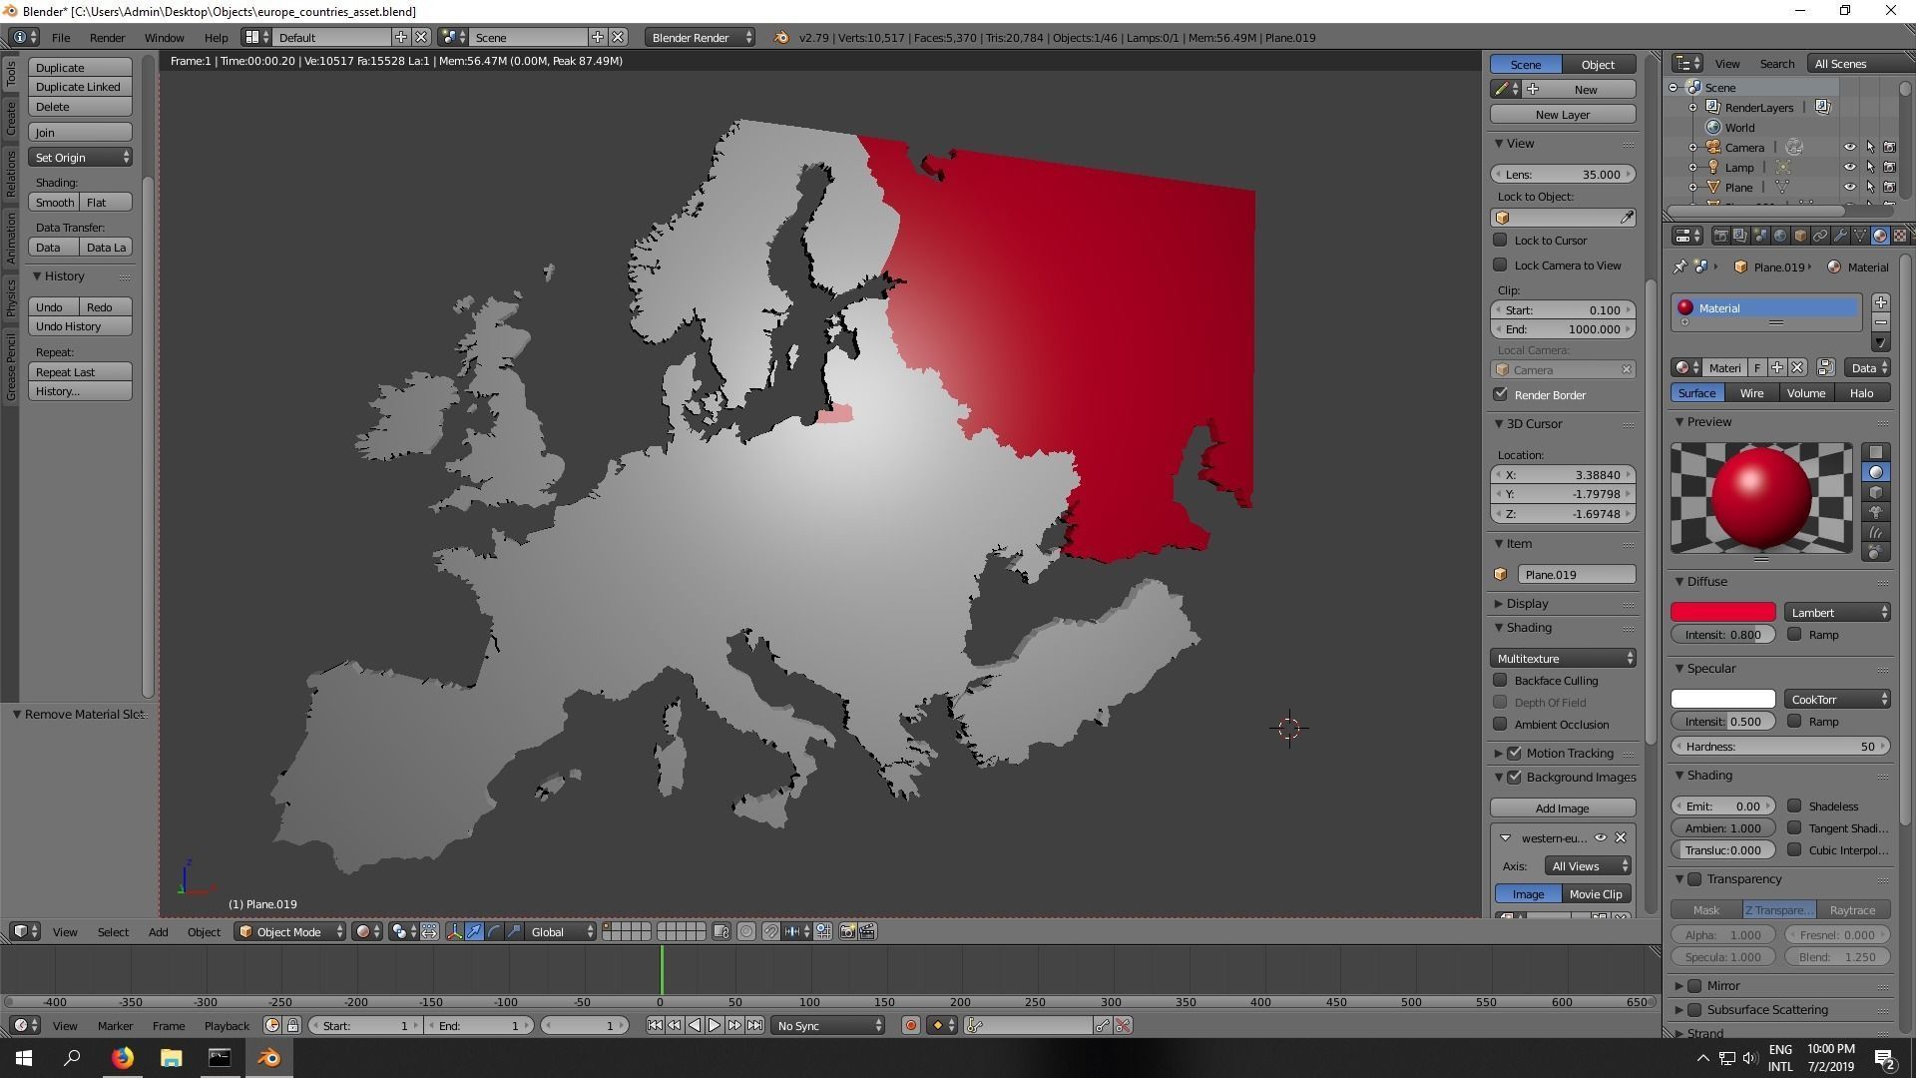1916x1078 pixels.
Task: Select the translate manipulator arrow icon
Action: pos(474,931)
